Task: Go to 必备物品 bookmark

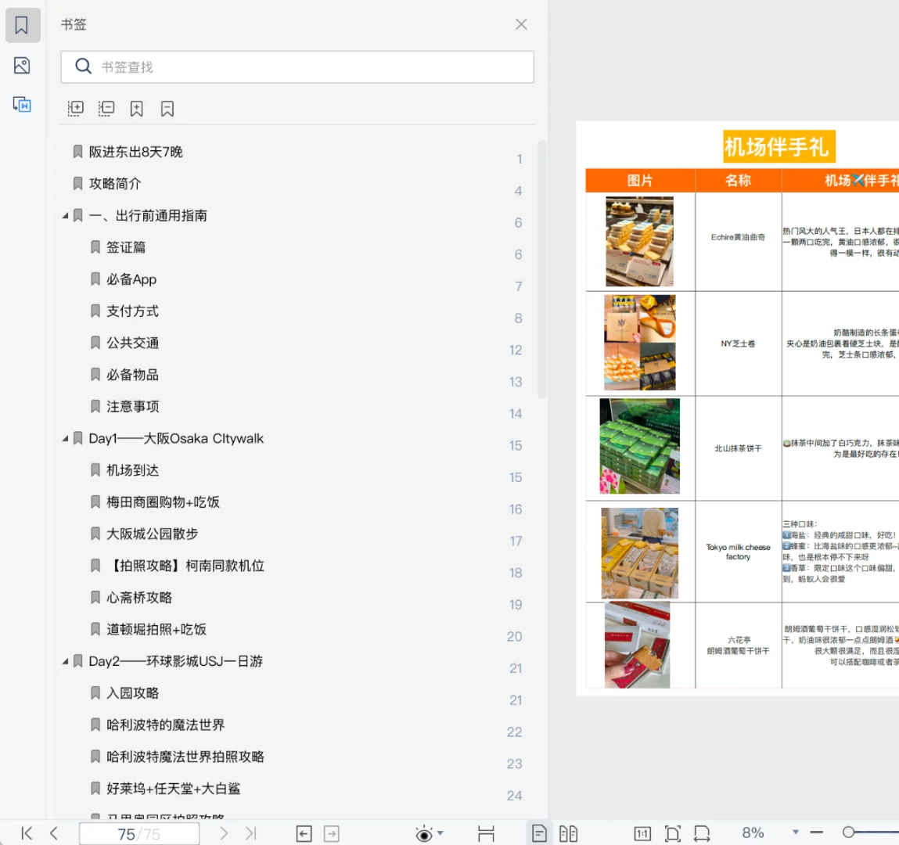Action: click(x=132, y=374)
